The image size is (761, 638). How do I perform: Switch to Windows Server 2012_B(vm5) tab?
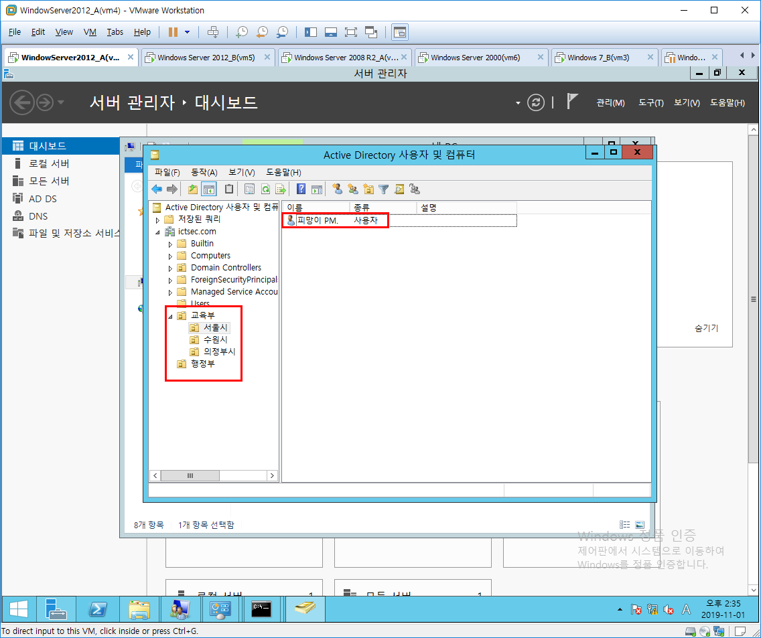click(206, 58)
